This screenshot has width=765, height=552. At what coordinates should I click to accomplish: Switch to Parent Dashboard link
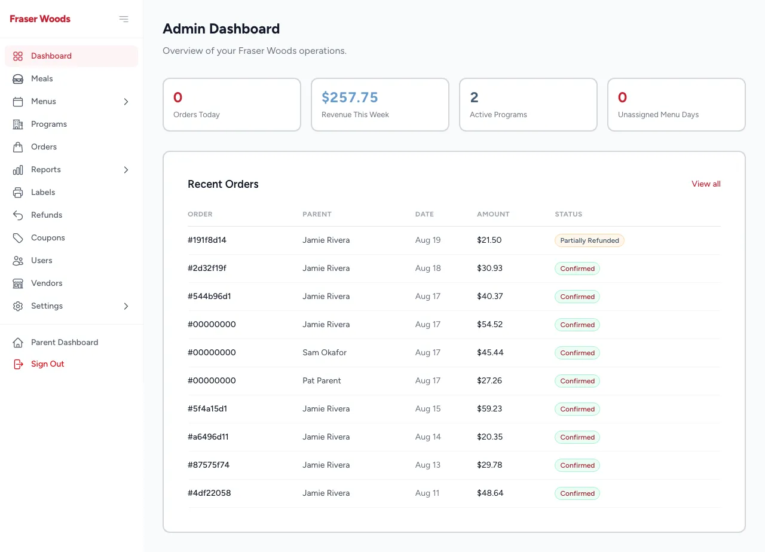[71, 343]
